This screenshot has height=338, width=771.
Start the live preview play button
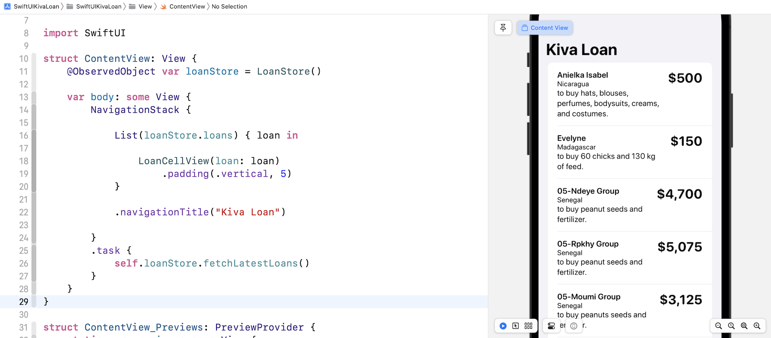tap(503, 326)
